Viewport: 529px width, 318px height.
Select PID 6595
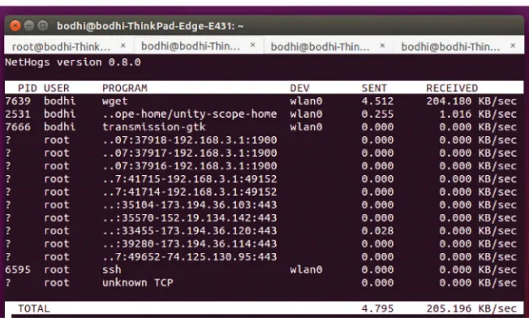pyautogui.click(x=18, y=270)
